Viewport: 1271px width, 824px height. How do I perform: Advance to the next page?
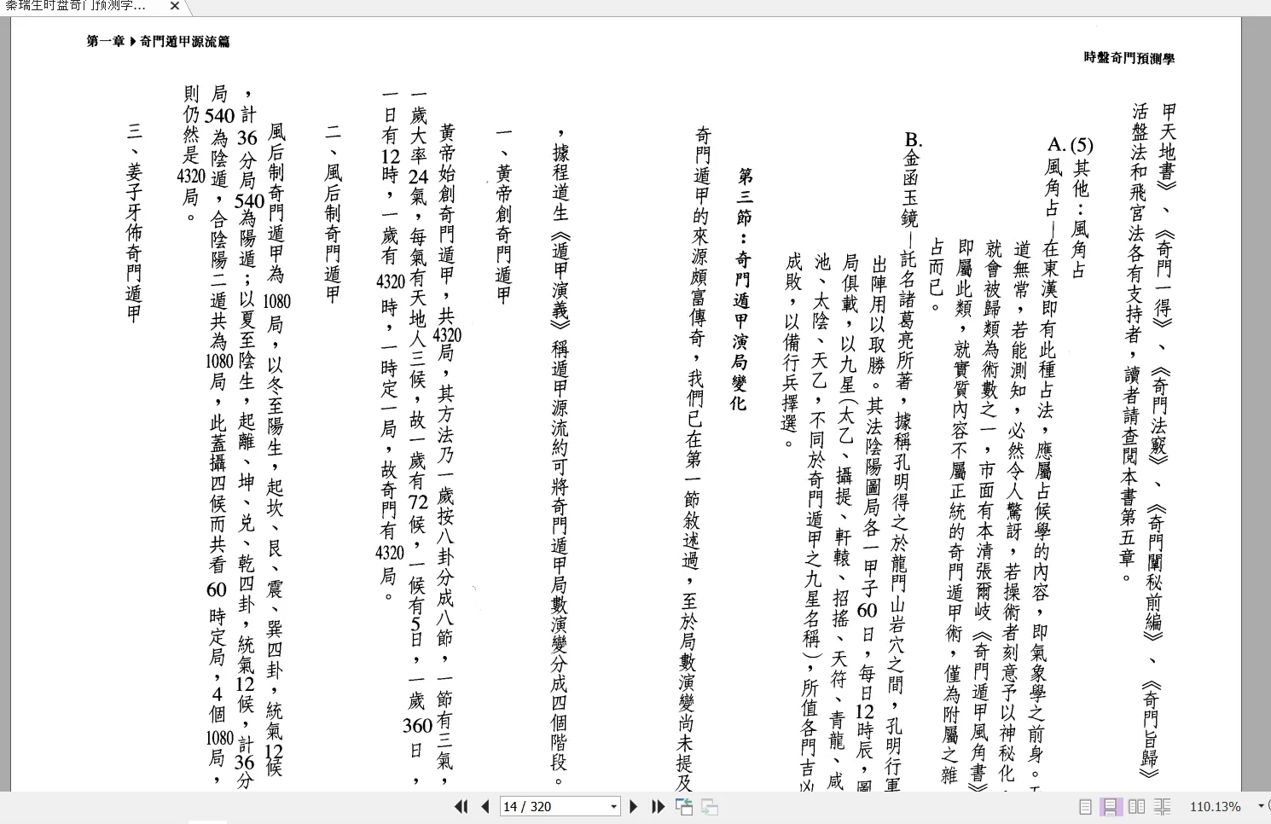pos(634,806)
